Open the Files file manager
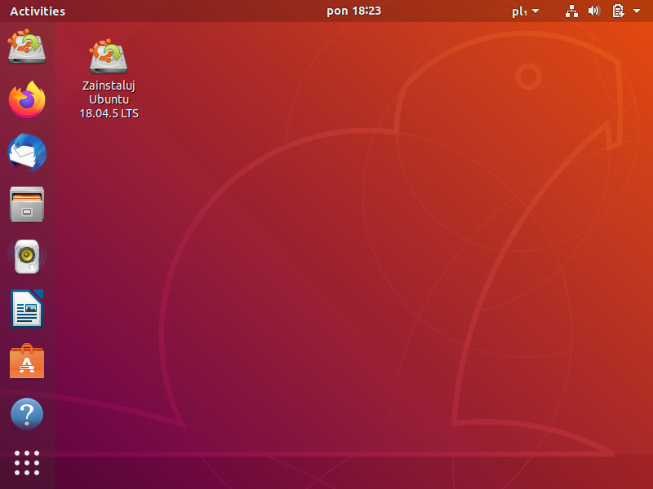Screen dimensions: 653x489 (x=27, y=205)
